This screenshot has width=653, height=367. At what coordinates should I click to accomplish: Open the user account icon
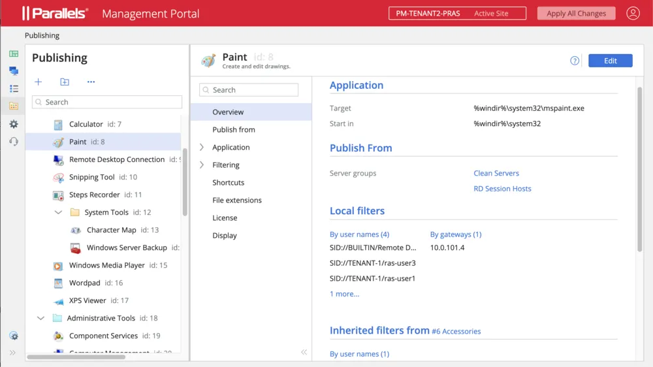633,13
